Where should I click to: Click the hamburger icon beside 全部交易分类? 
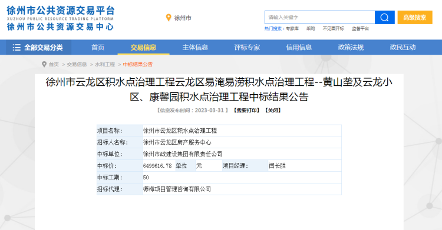click(17, 47)
